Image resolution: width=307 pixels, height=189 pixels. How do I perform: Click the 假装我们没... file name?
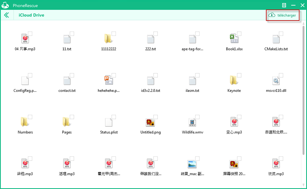pyautogui.click(x=151, y=174)
